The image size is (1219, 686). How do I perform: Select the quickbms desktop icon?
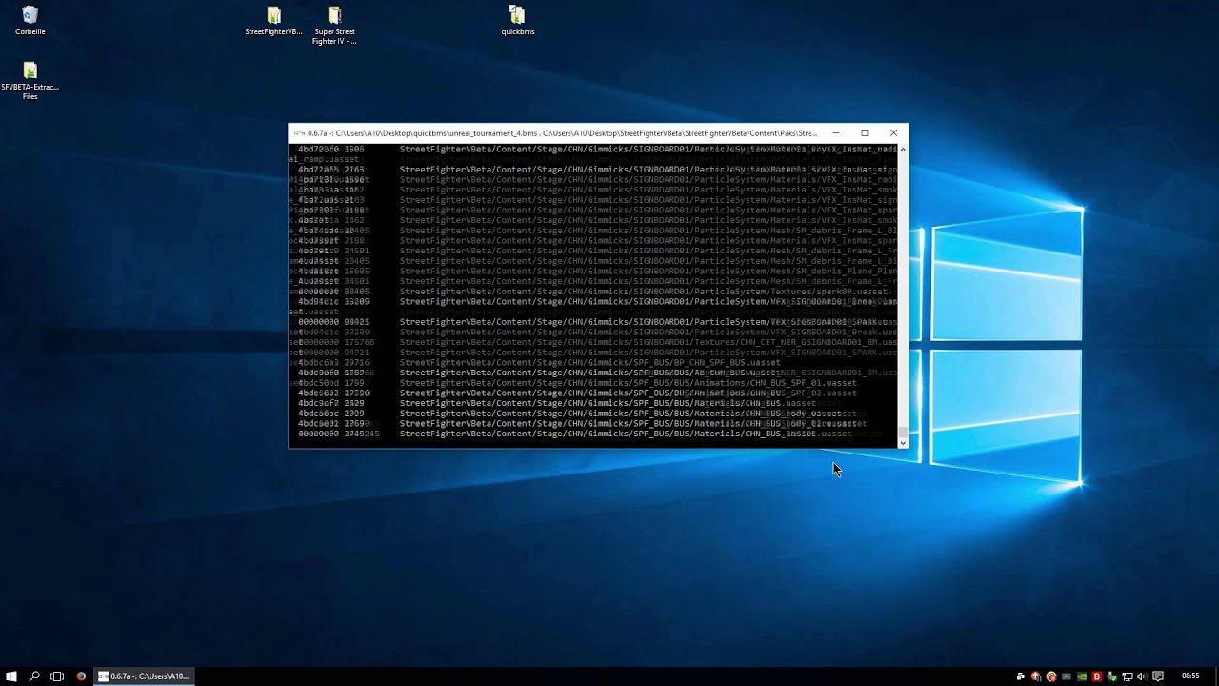517,21
